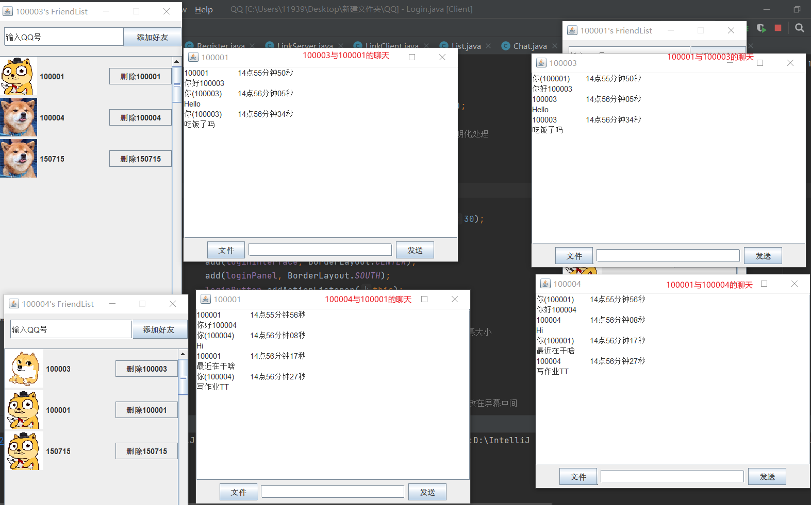Click message 你好100004 in 100001与100004 chat
This screenshot has height=505, width=811.
pos(556,310)
